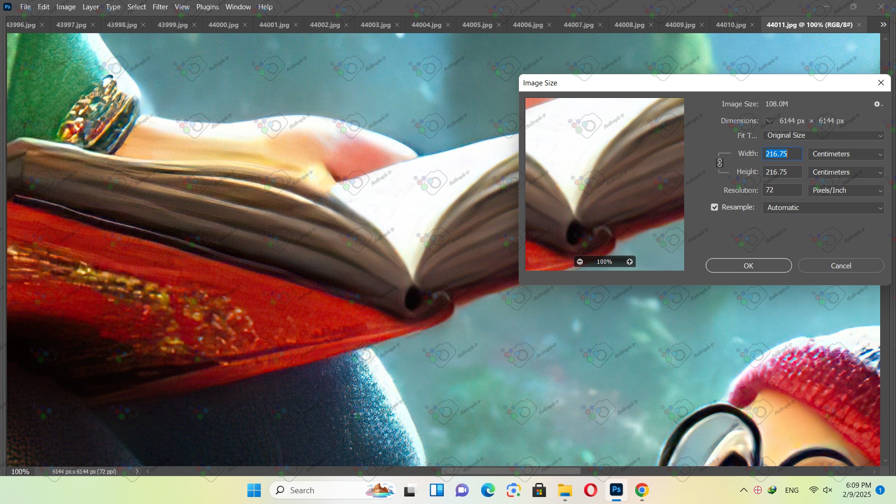Image resolution: width=896 pixels, height=504 pixels.
Task: Click the muted volume icon
Action: (827, 490)
